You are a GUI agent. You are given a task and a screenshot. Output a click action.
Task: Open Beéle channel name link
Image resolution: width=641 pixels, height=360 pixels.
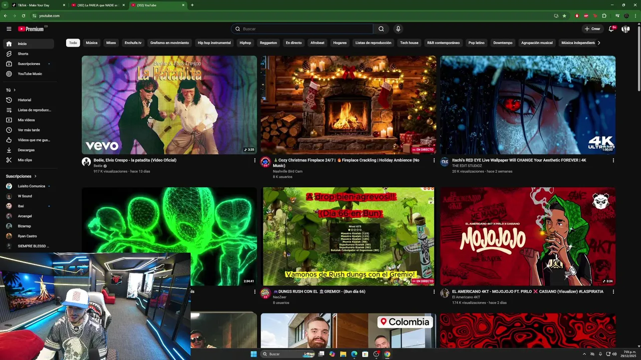[x=98, y=166]
